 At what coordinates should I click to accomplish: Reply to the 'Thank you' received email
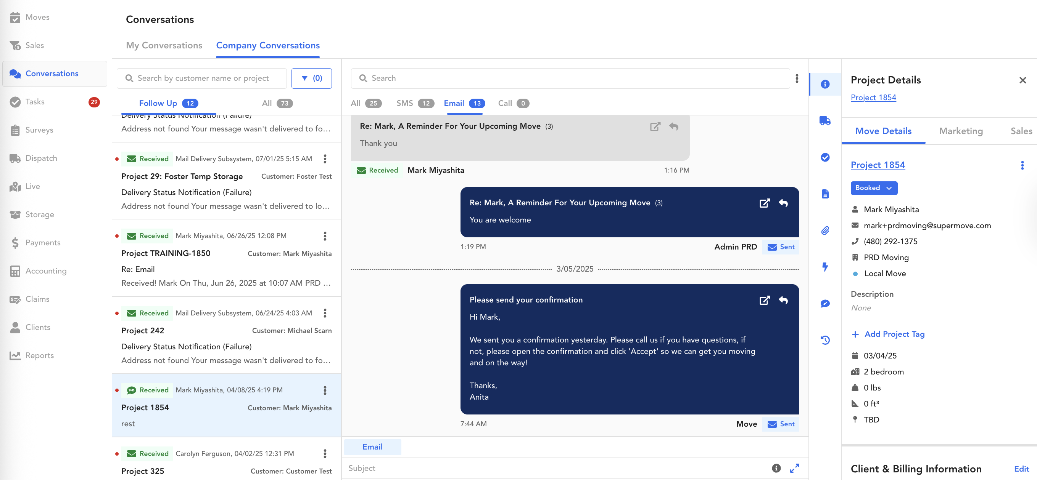[x=673, y=126]
